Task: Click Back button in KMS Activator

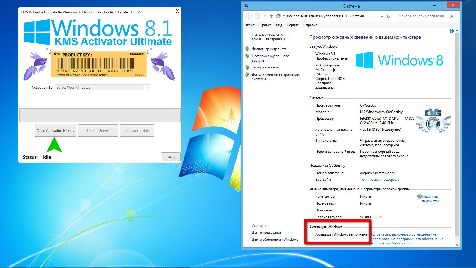Action: [x=171, y=157]
